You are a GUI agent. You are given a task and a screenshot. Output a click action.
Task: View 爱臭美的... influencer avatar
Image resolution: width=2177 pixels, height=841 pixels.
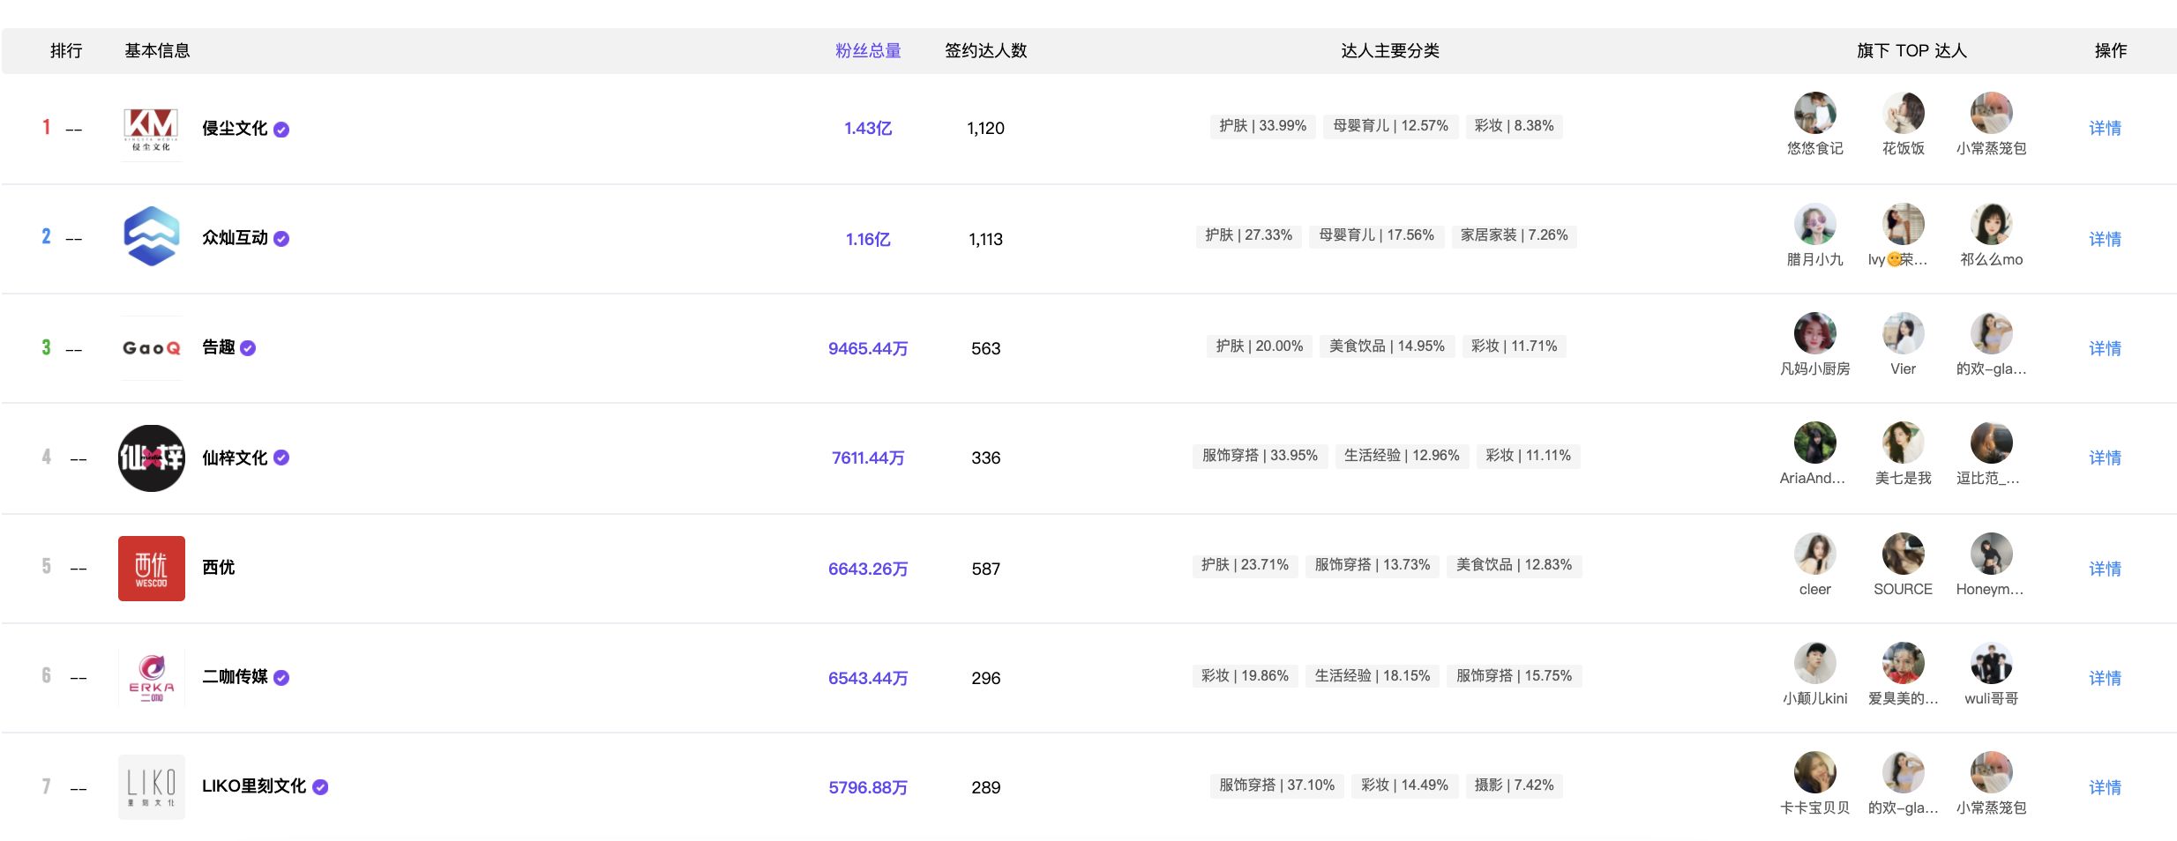1903,663
